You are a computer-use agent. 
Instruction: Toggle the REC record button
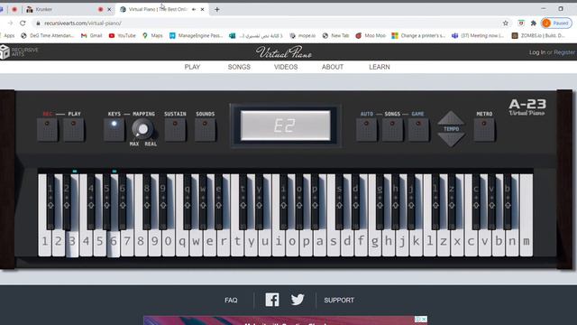48,130
